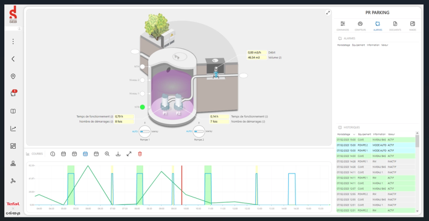Image resolution: width=429 pixels, height=221 pixels.
Task: Click the 0,79 h running time value
Action: 124,116
